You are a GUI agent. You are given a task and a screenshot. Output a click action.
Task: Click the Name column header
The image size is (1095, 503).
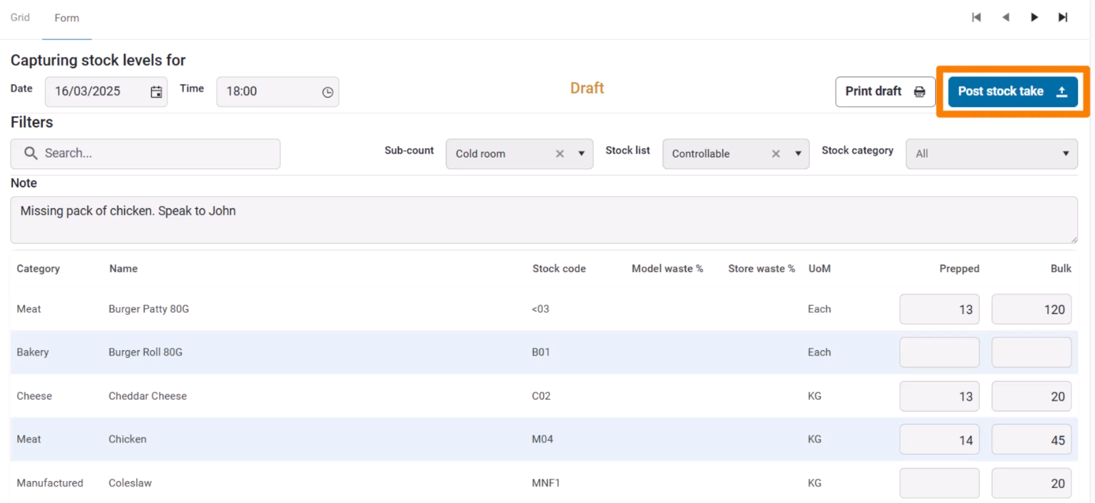pyautogui.click(x=123, y=269)
